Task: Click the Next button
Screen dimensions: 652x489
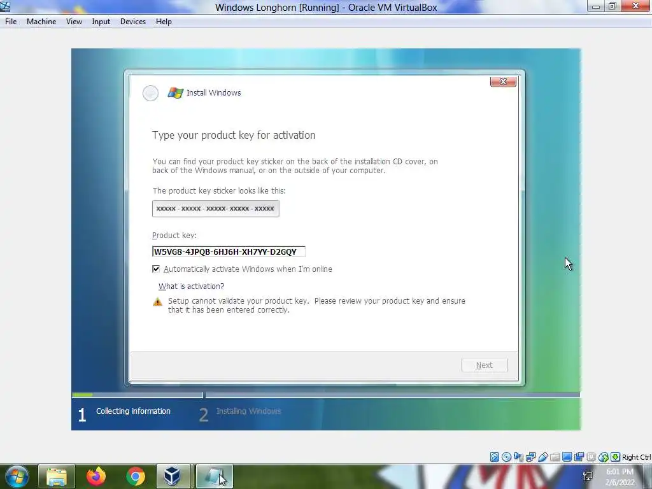Action: [x=485, y=365]
